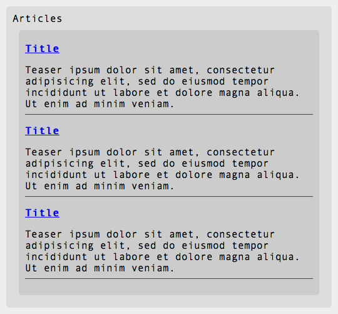Click empty space below the last divider

click(169, 287)
